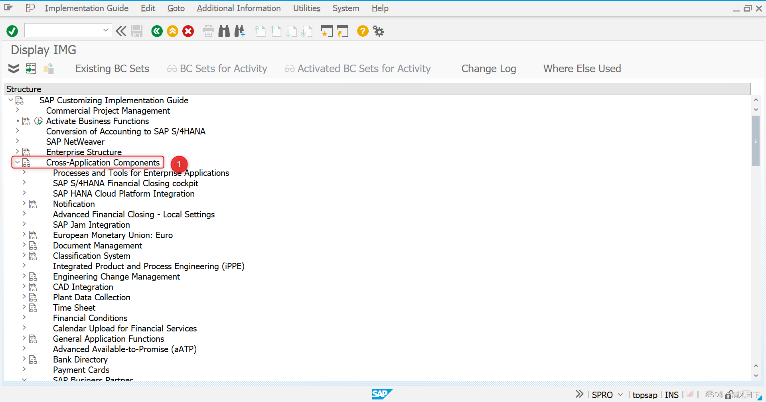The width and height of the screenshot is (766, 402).
Task: Open the SPRO status bar dropdown arrow
Action: coord(620,394)
